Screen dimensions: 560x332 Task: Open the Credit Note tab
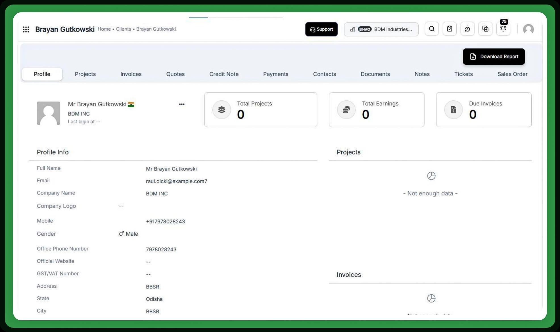pyautogui.click(x=224, y=74)
